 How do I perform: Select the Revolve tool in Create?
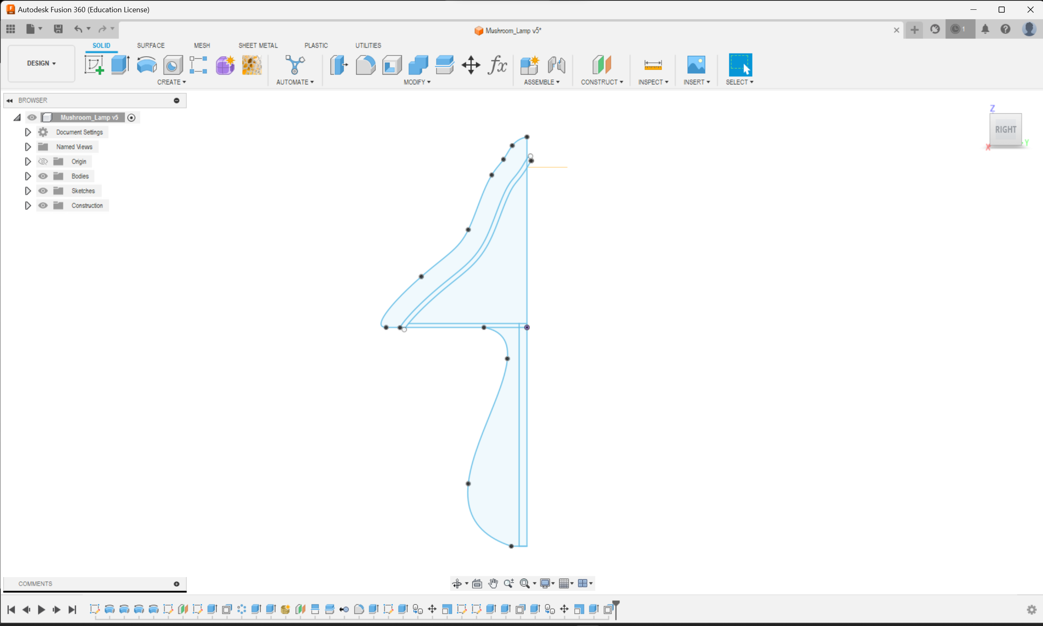pos(146,65)
